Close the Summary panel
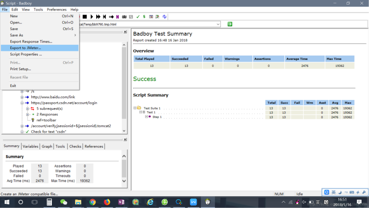This screenshot has width=369, height=208. point(125,139)
